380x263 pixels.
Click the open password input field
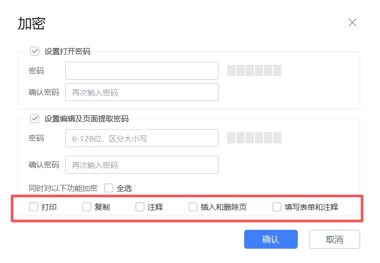point(142,71)
